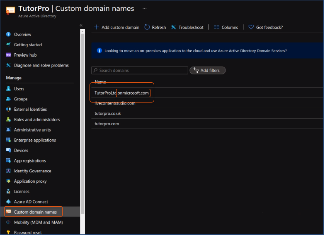Select Custom domain names menu item
Image resolution: width=325 pixels, height=236 pixels.
(35, 212)
